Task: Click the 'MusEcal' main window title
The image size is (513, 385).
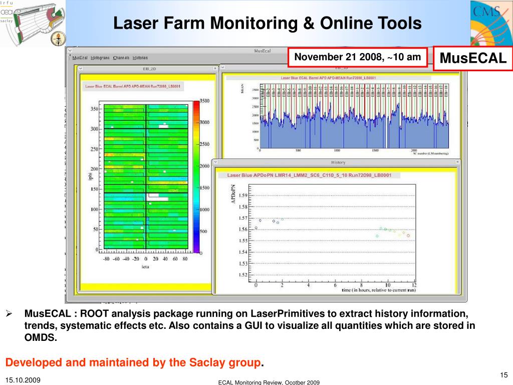Action: point(263,51)
